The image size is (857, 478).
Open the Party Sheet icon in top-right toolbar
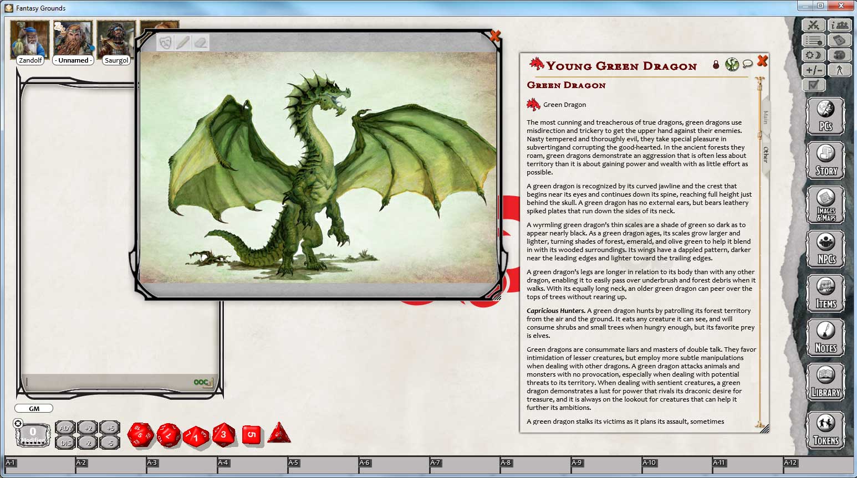pyautogui.click(x=839, y=25)
